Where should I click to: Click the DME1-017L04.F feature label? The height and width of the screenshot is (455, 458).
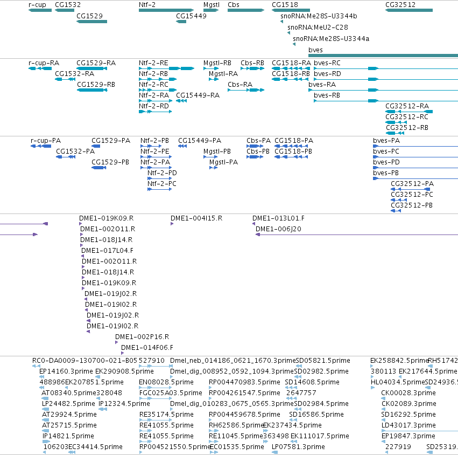tap(107, 251)
